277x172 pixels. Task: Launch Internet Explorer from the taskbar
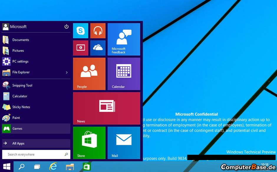point(53,166)
